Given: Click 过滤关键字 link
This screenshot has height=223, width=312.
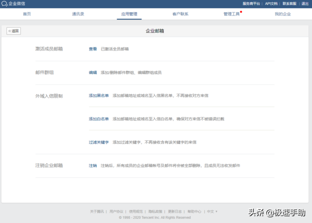Looking at the screenshot, I should coord(99,142).
